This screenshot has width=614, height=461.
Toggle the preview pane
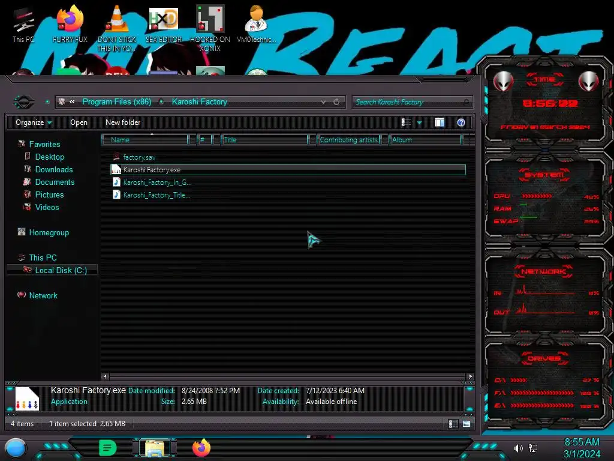440,122
